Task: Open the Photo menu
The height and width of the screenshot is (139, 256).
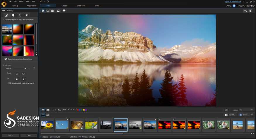Action: pyautogui.click(x=21, y=1)
